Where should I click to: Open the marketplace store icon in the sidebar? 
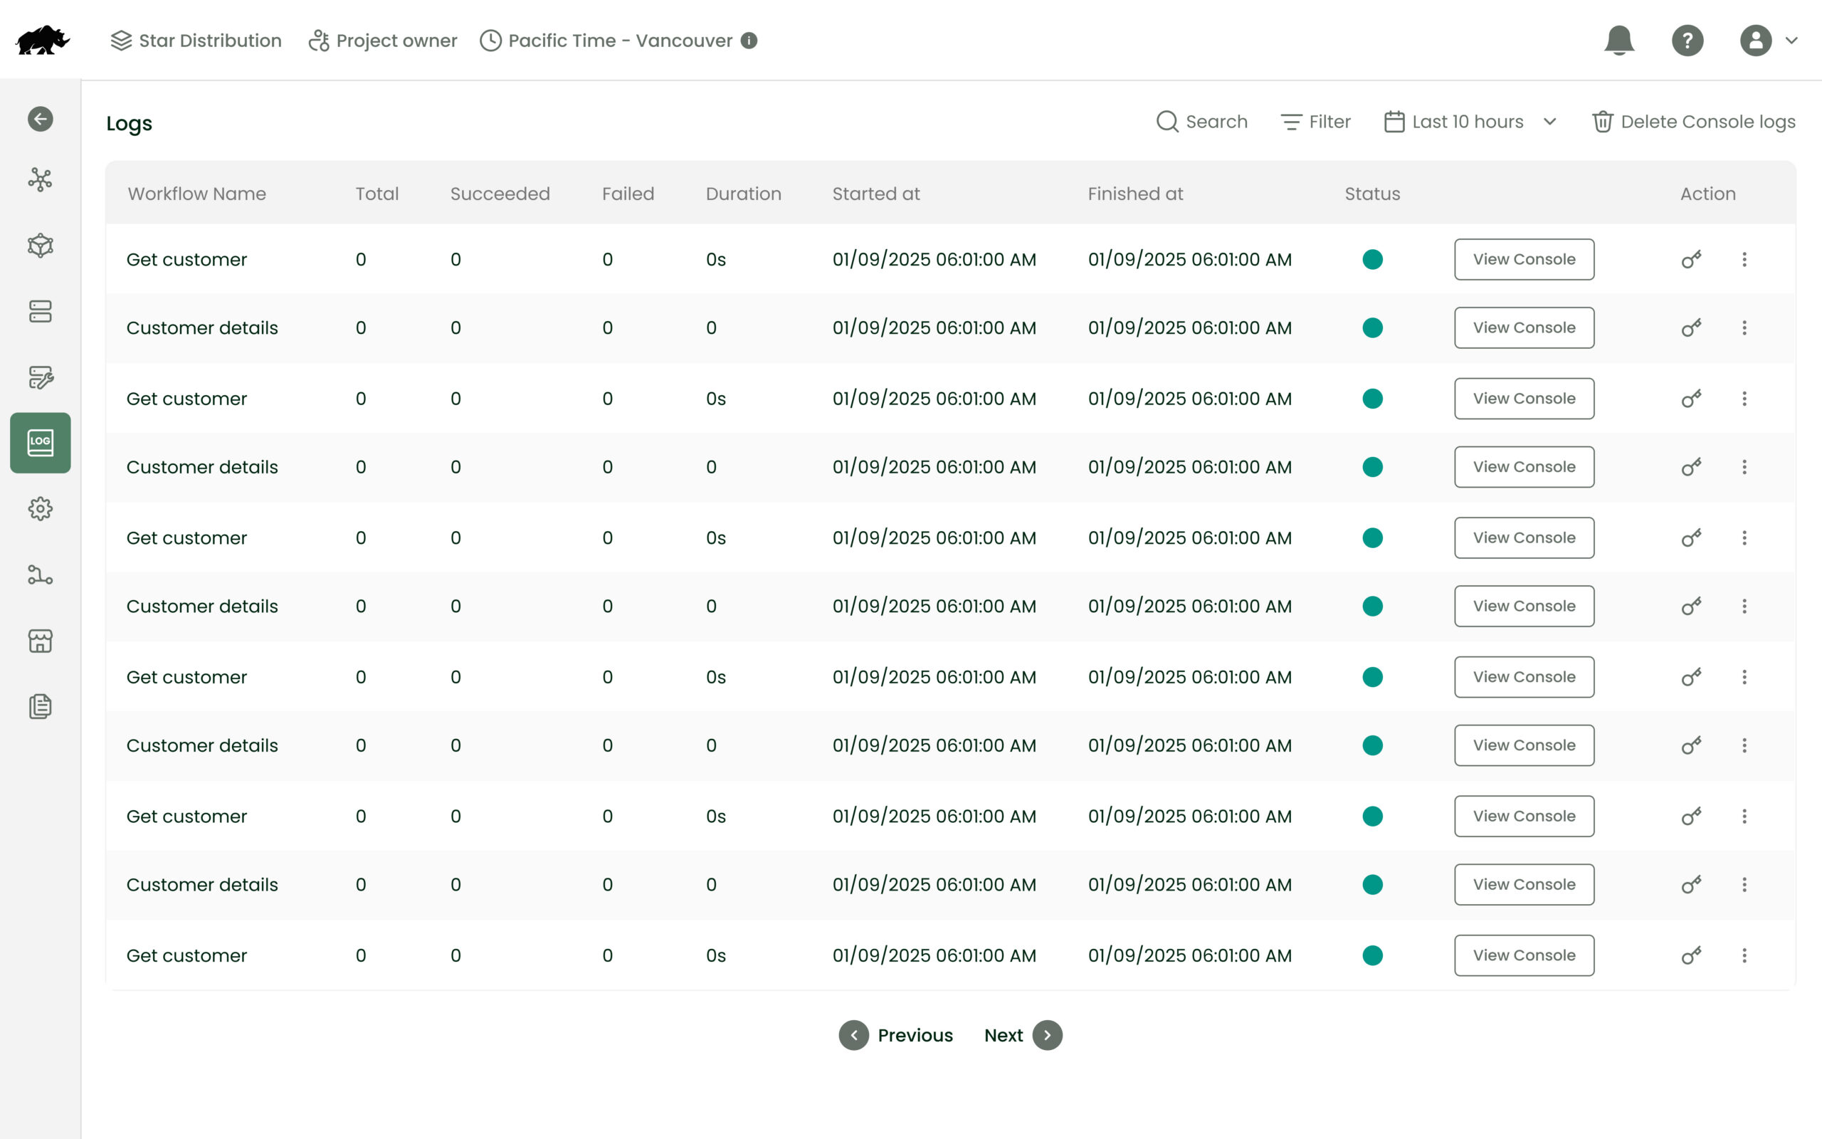(40, 641)
